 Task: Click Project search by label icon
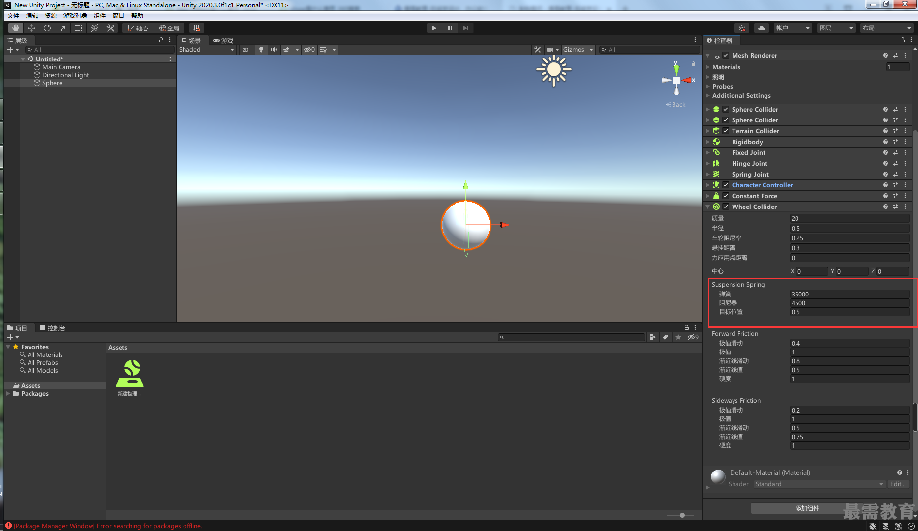(x=665, y=337)
